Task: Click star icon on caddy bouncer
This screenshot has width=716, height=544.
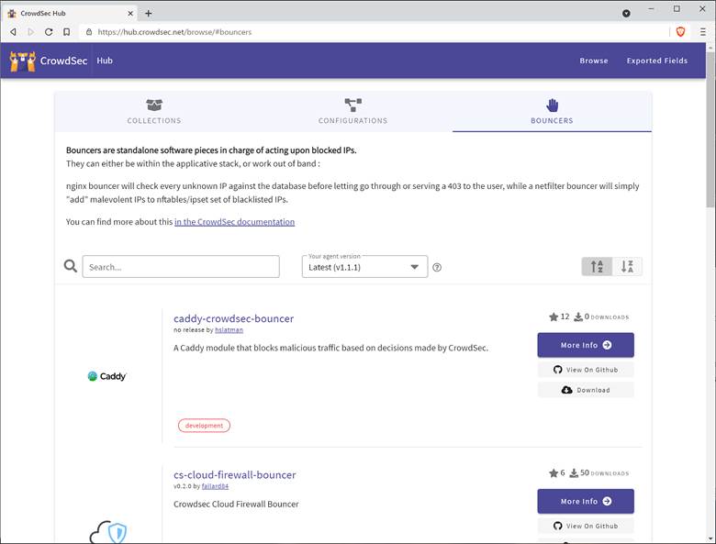Action: click(x=554, y=316)
